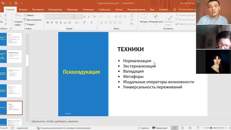The width and height of the screenshot is (231, 130).
Task: Toggle the Заметки notes pane
Action: pyautogui.click(x=143, y=128)
